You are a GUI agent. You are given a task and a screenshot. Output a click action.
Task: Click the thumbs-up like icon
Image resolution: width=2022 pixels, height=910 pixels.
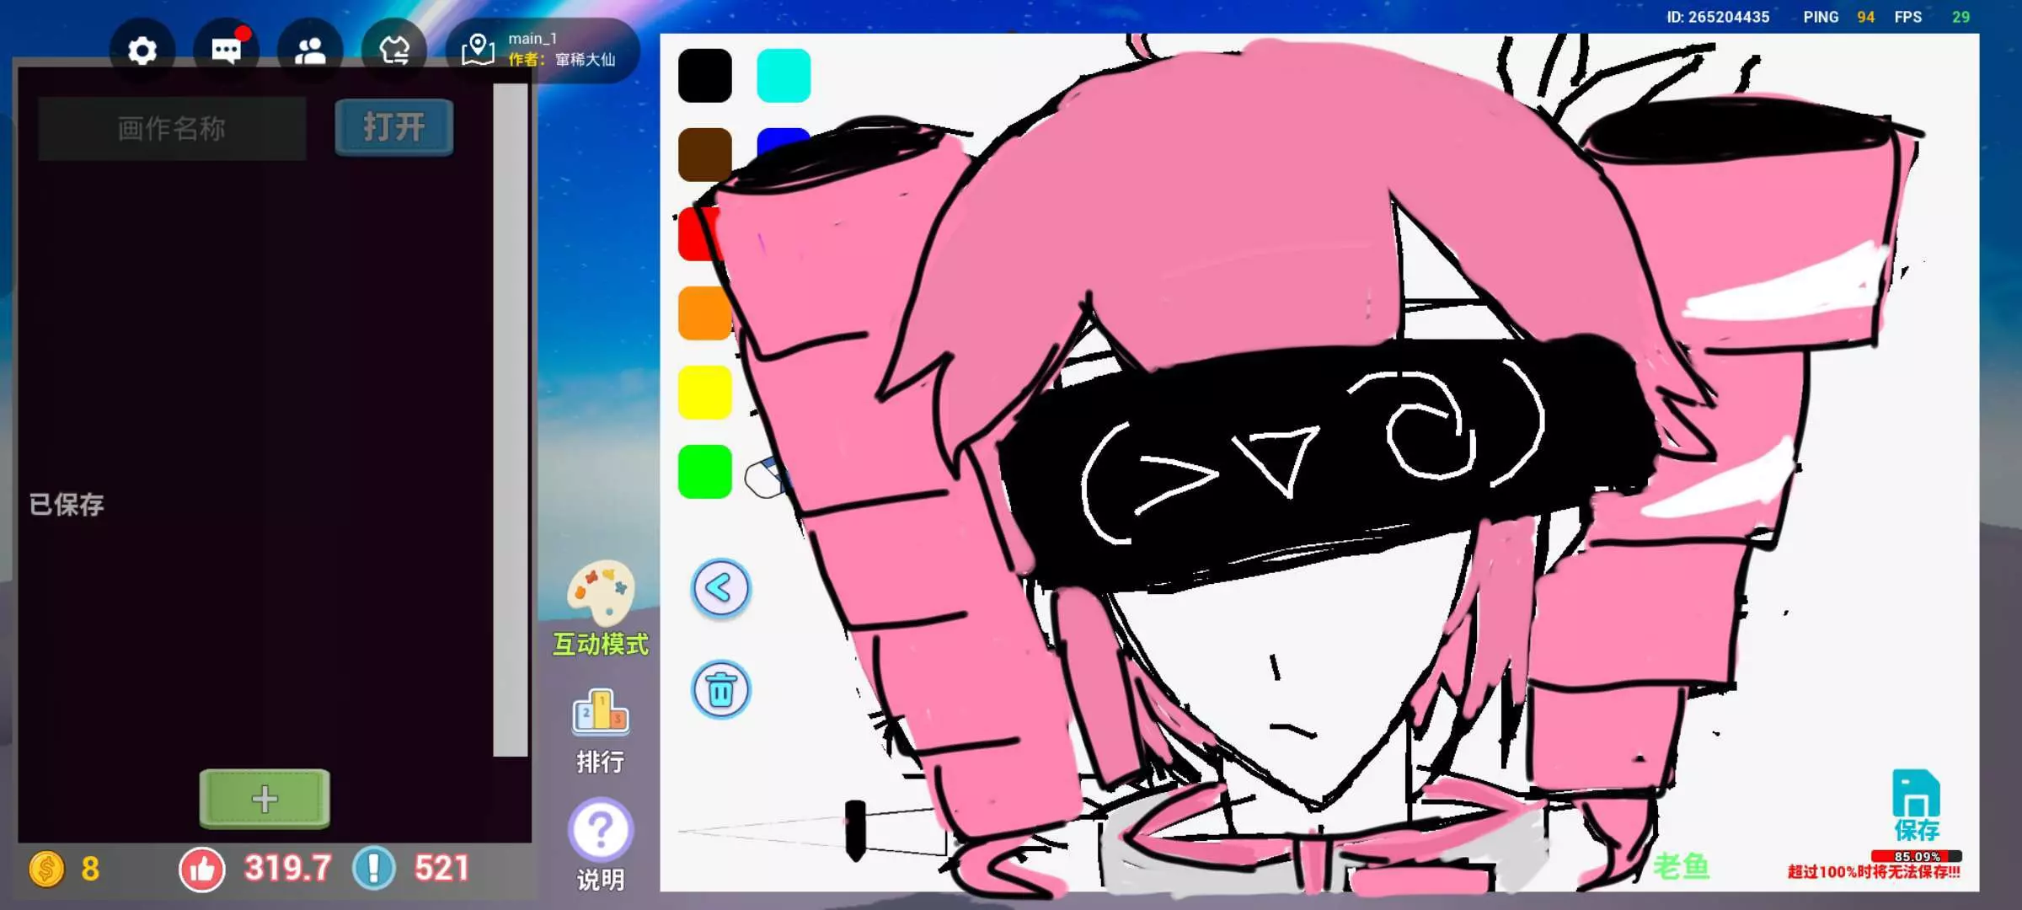point(202,869)
